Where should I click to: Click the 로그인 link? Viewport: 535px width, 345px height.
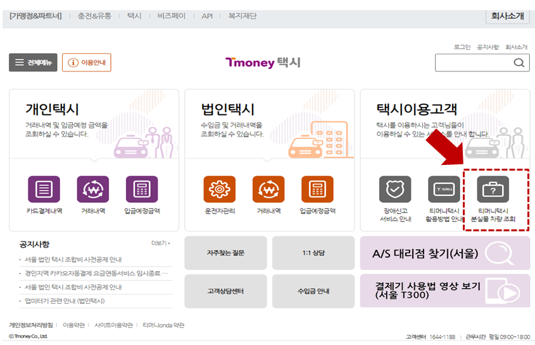click(462, 47)
